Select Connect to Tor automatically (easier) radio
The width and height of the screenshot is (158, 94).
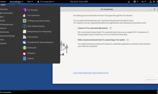click(75, 28)
